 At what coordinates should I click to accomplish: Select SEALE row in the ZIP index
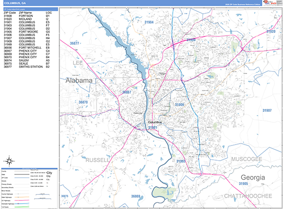[27, 64]
